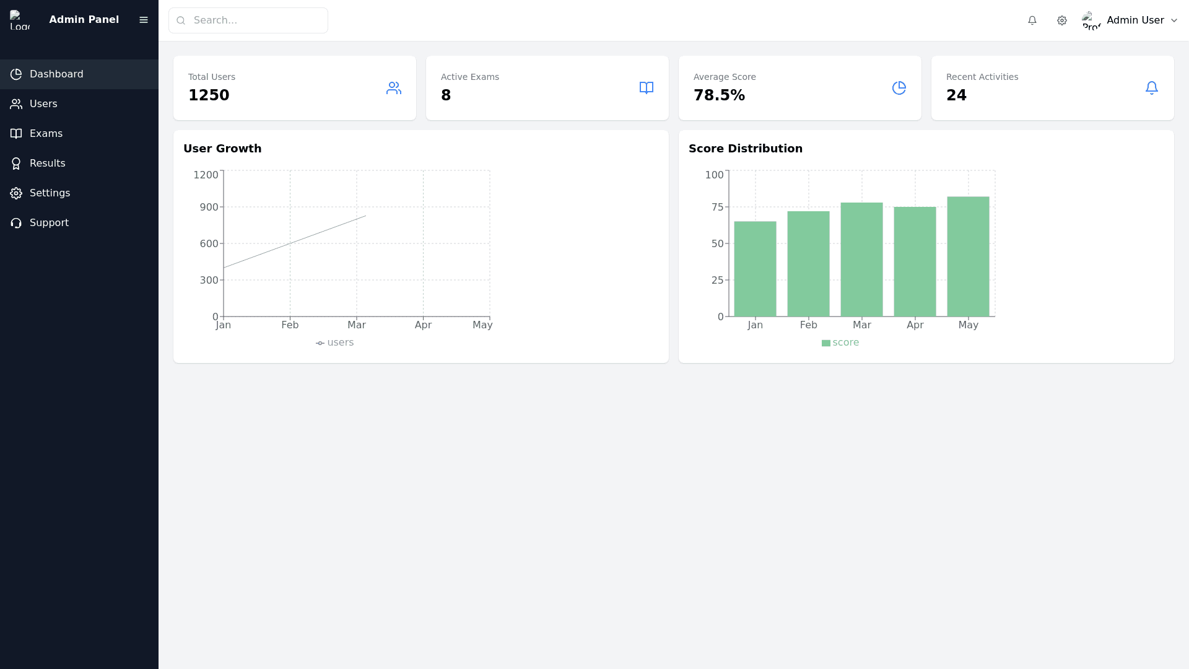Open the Users page from sidebar
The width and height of the screenshot is (1189, 669).
[x=43, y=104]
